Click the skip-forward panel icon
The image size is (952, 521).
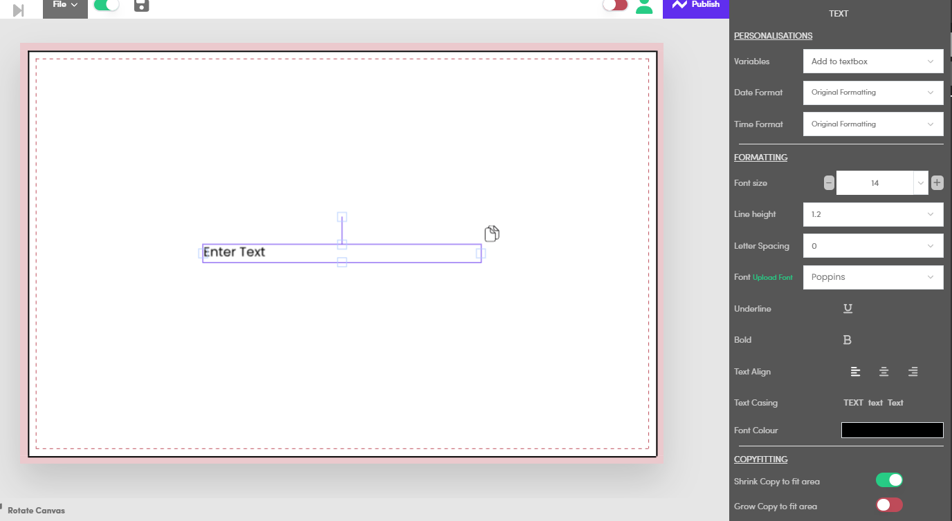19,10
